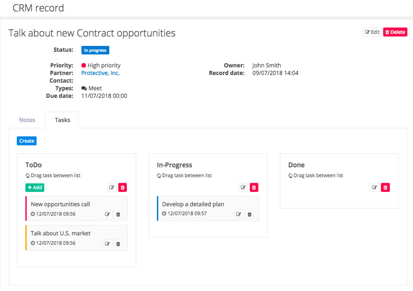Delete the 'New opportunities call' task
Screen dimensions: 413x291
coord(118,215)
